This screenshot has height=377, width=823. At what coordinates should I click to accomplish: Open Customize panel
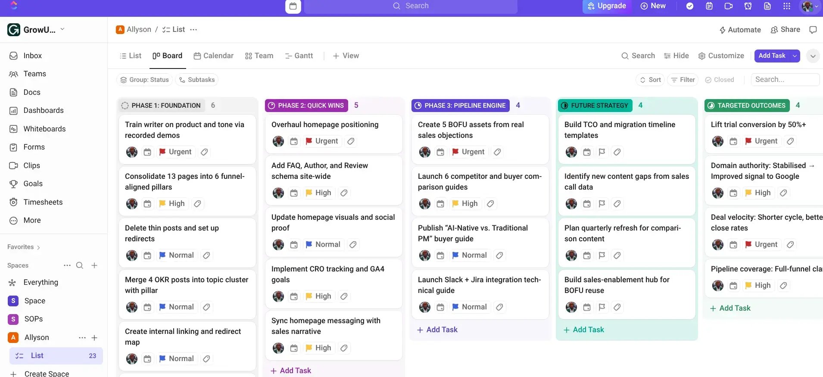point(721,56)
